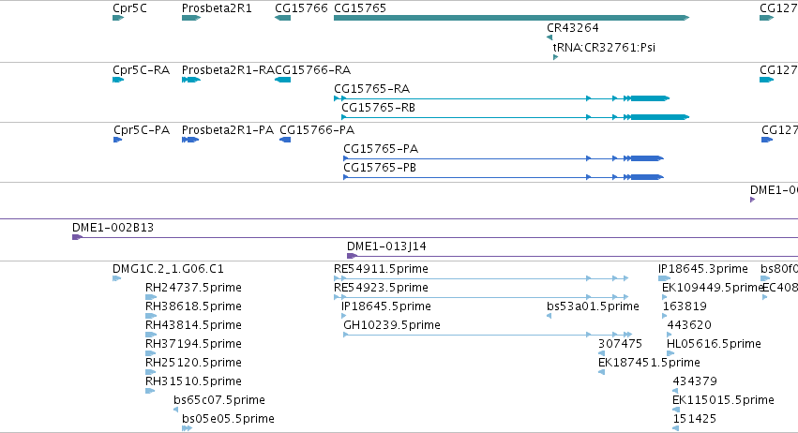Viewport: 798px width, 433px height.
Task: Click the DME1-002B13 clone start marker
Action: tap(77, 237)
